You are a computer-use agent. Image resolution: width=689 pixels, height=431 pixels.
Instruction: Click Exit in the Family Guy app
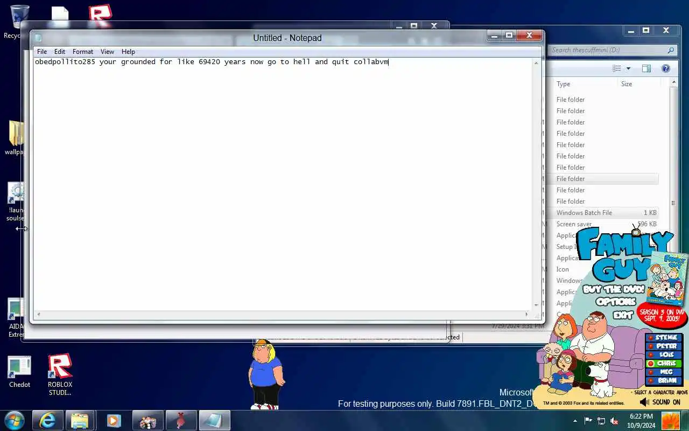pyautogui.click(x=623, y=315)
